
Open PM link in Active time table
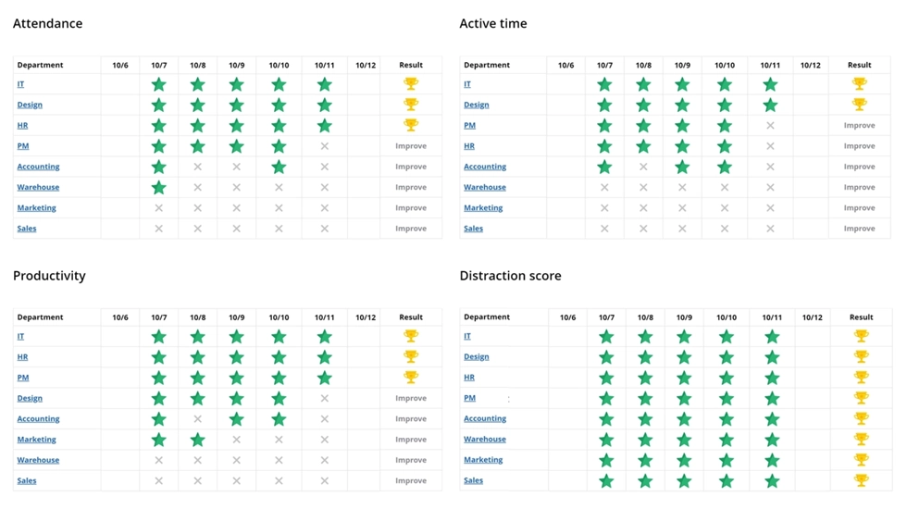point(470,125)
